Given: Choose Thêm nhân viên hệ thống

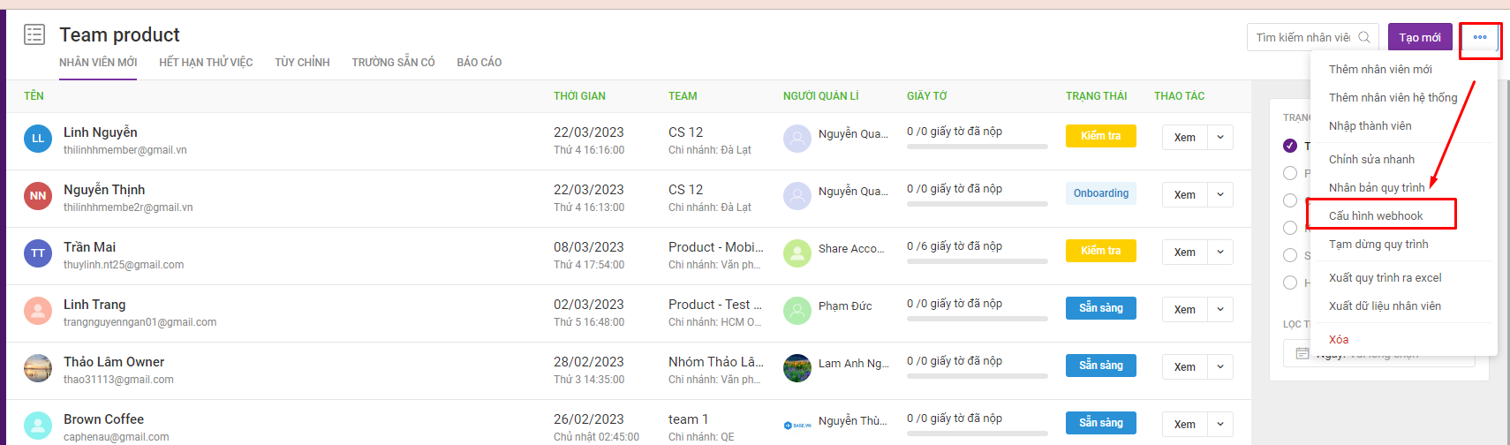Looking at the screenshot, I should point(1403,98).
